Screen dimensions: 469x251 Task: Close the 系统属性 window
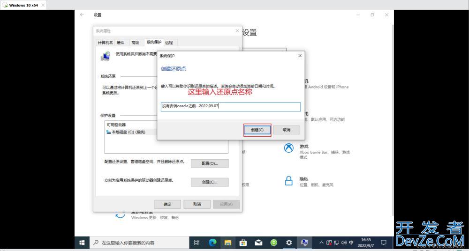point(237,31)
